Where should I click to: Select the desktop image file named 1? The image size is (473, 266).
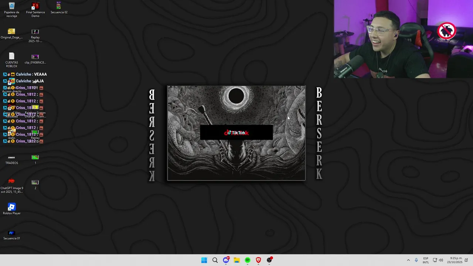click(35, 159)
